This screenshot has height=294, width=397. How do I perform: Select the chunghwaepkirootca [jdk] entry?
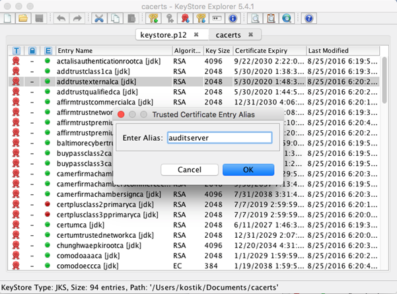pyautogui.click(x=194, y=245)
